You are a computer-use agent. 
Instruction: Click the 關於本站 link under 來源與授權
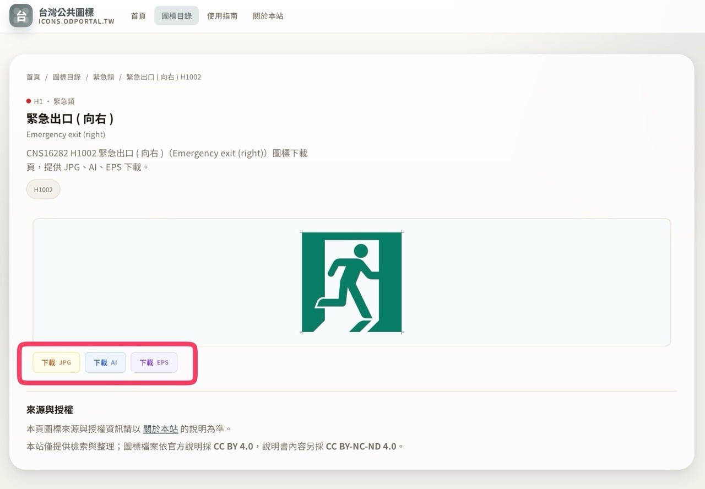(160, 428)
